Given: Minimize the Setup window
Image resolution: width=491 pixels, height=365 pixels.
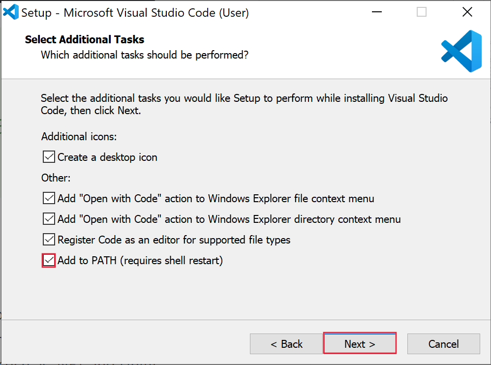Looking at the screenshot, I should (377, 12).
